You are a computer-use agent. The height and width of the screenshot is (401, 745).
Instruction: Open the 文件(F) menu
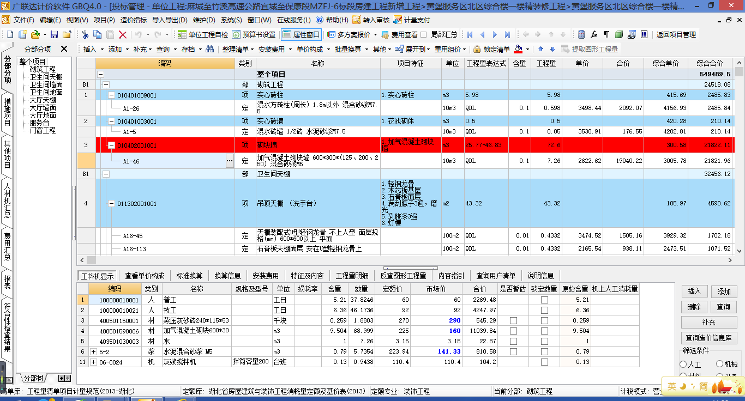tap(23, 20)
